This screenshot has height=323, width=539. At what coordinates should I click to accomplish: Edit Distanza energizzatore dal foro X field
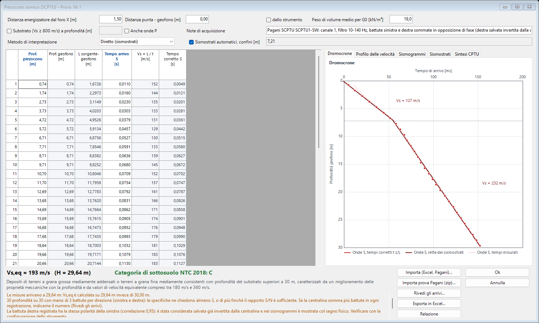pyautogui.click(x=111, y=19)
